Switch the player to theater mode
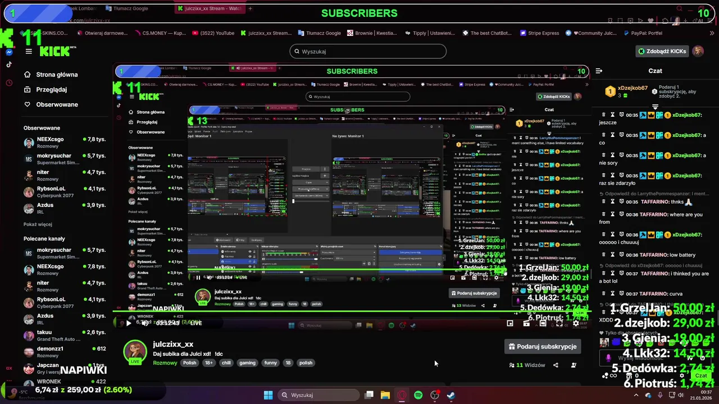 point(543,323)
